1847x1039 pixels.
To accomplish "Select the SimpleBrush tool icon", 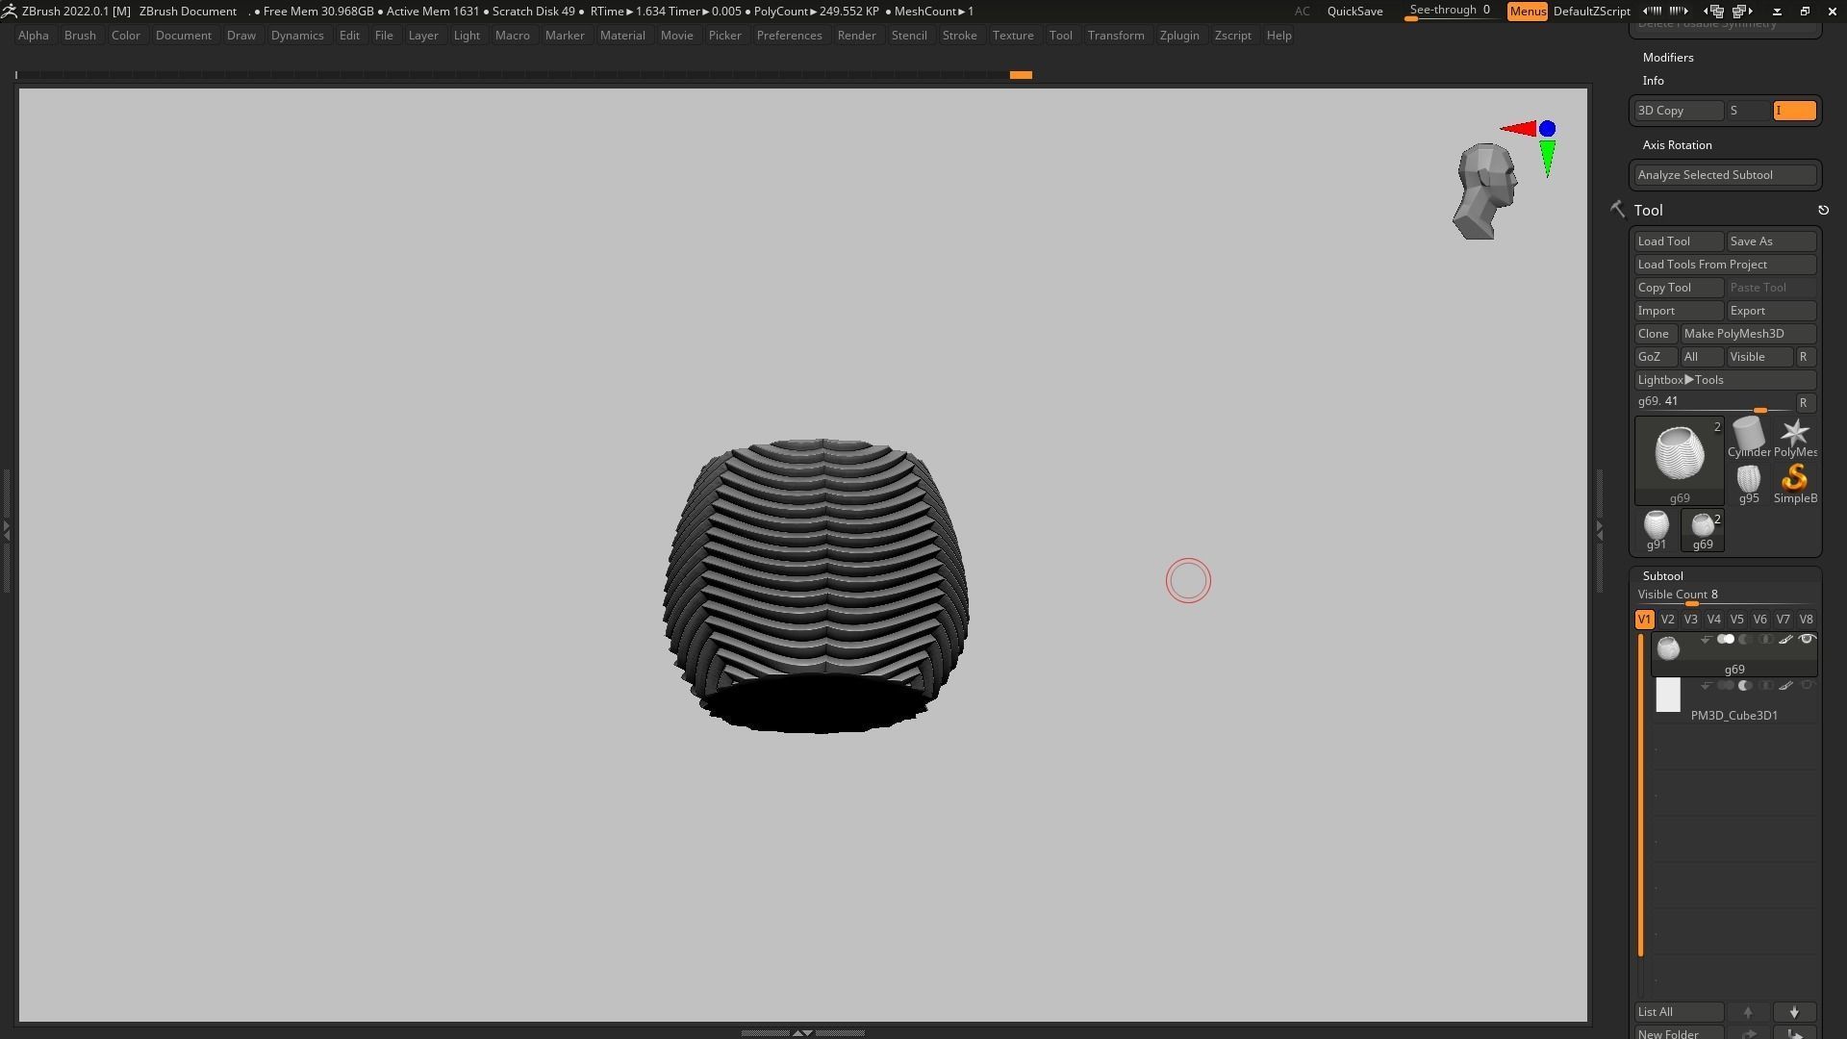I will [x=1794, y=479].
